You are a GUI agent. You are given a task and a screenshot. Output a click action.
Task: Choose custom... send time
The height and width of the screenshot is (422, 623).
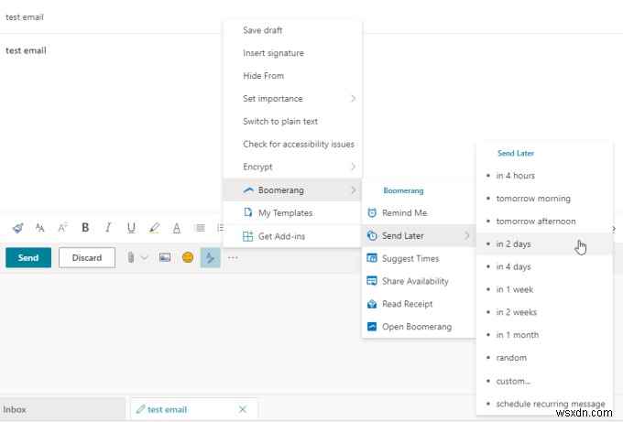coord(544,381)
